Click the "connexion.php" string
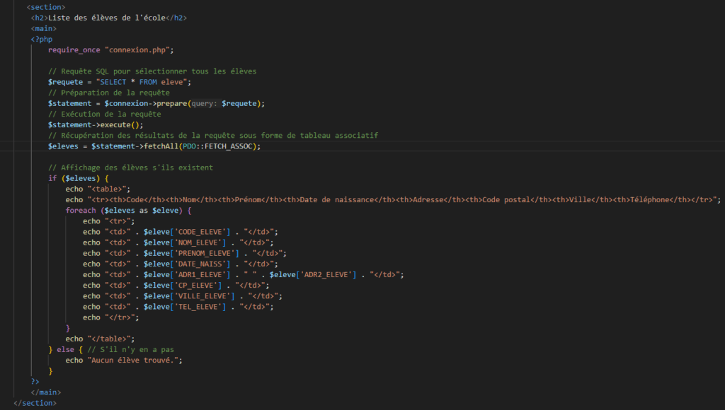The width and height of the screenshot is (725, 410). 138,49
